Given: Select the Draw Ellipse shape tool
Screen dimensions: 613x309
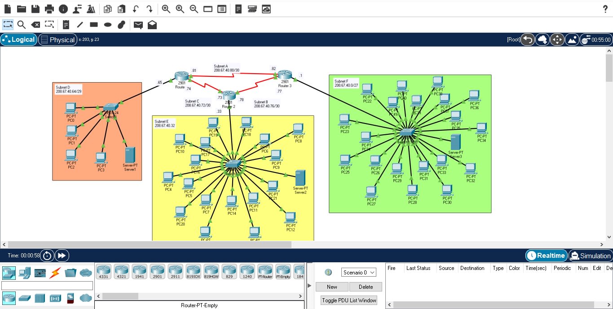Looking at the screenshot, I should pos(107,25).
